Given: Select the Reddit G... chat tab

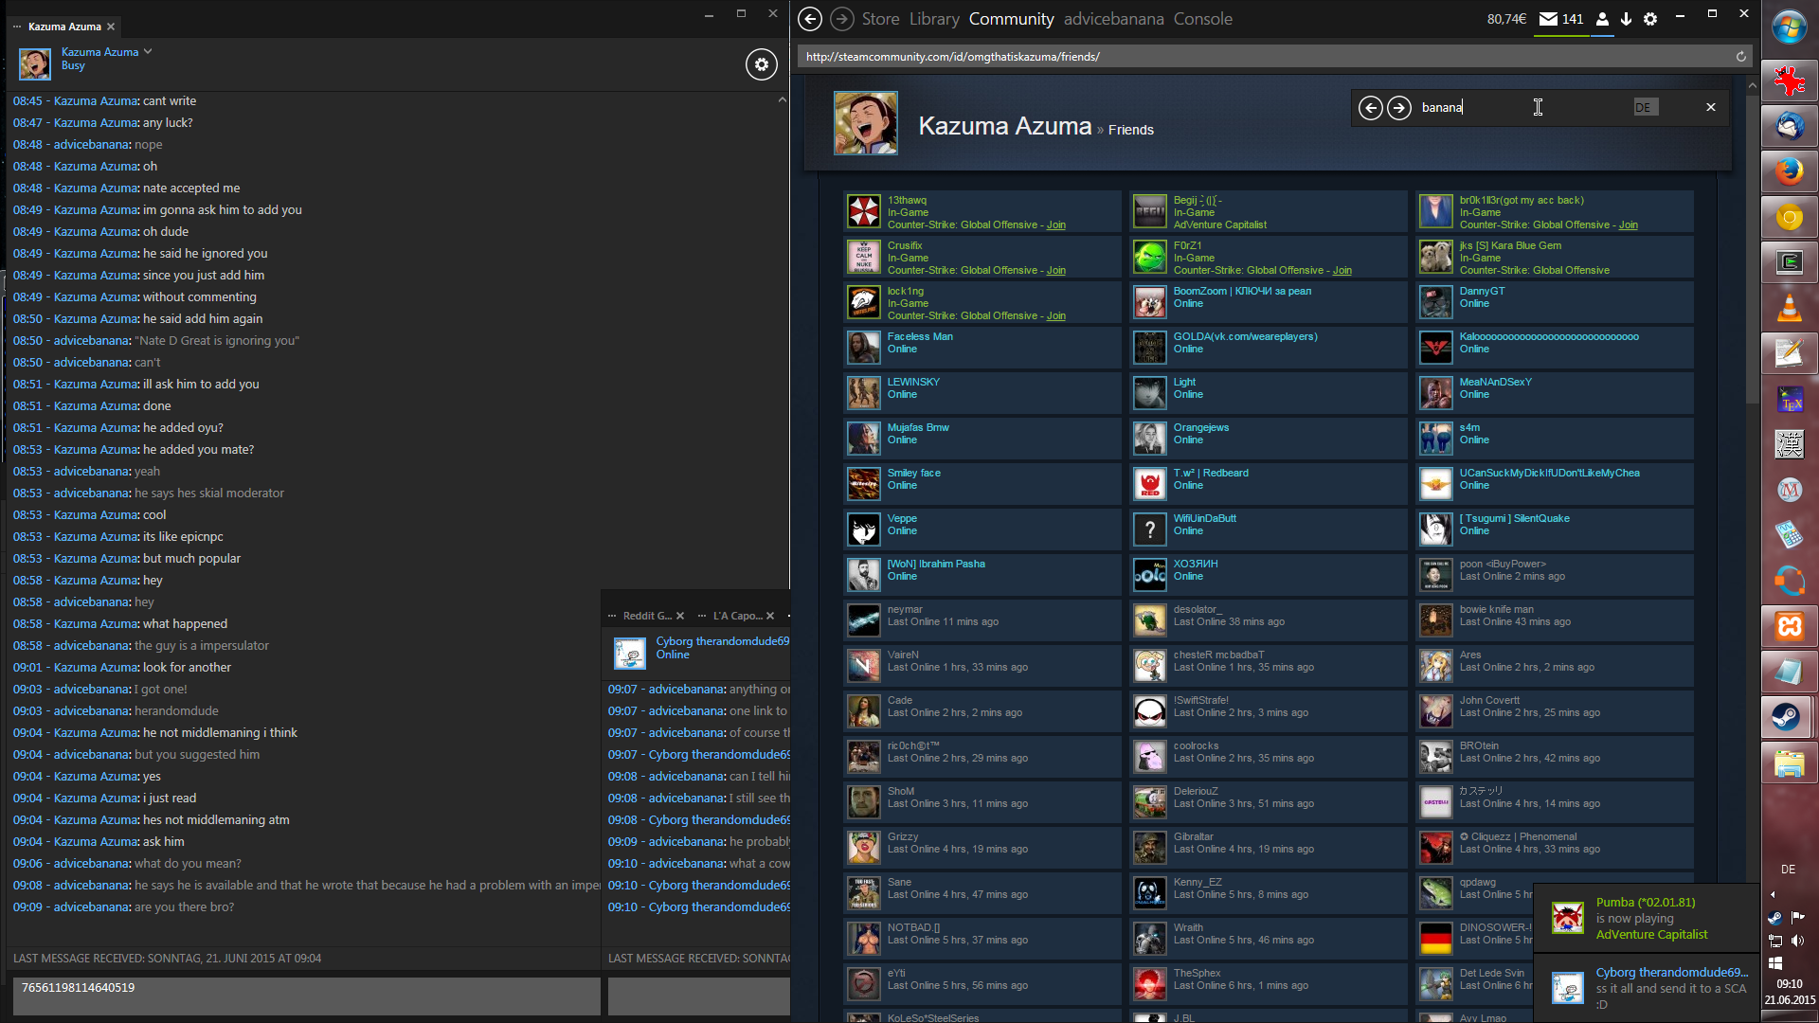Looking at the screenshot, I should tap(647, 617).
